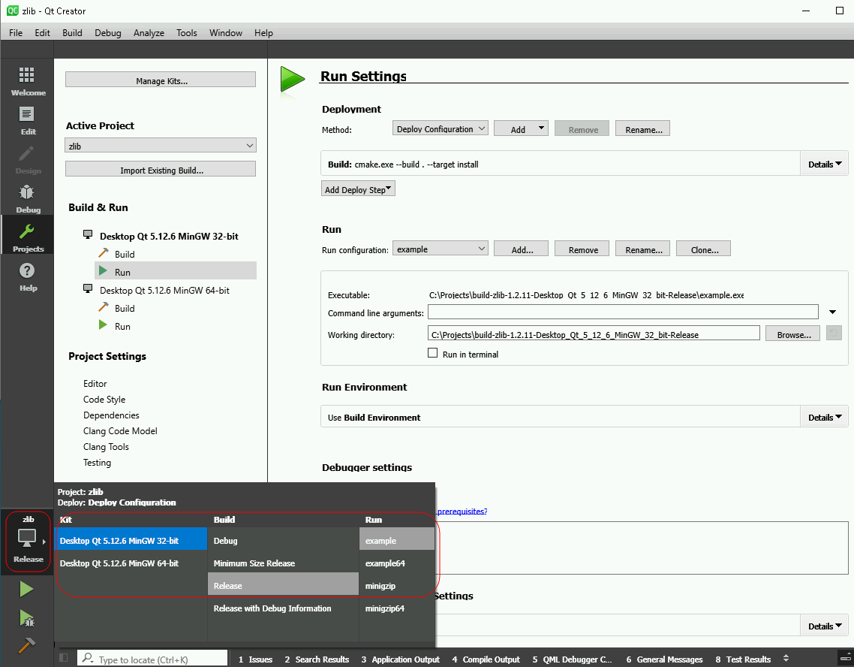Click the deployment Rename... button
Screen dimensions: 854x667
coord(642,128)
